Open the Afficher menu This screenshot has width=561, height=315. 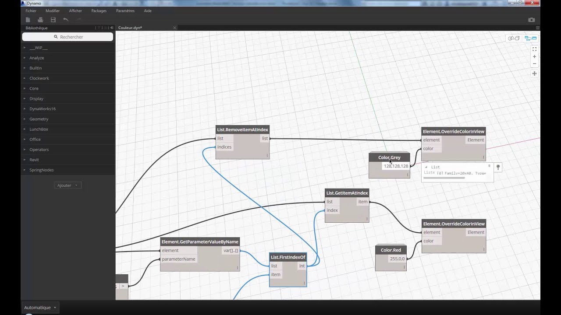tap(75, 11)
